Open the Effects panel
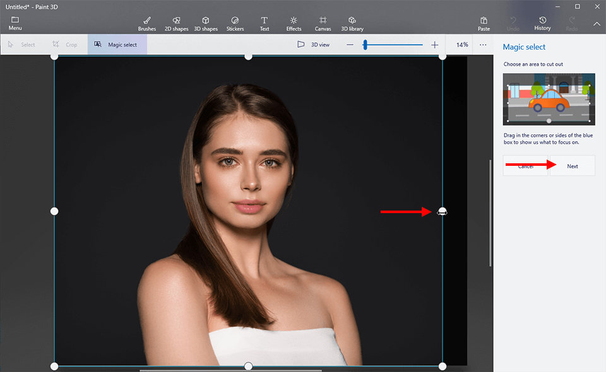The height and width of the screenshot is (372, 606). pos(294,24)
